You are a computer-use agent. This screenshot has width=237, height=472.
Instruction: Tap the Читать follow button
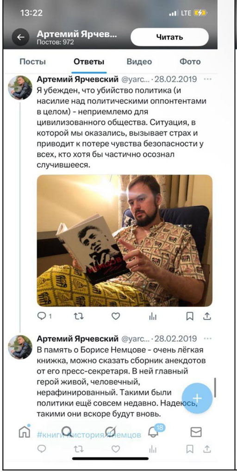click(169, 37)
